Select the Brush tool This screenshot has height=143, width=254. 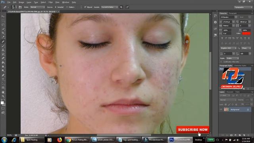3,46
